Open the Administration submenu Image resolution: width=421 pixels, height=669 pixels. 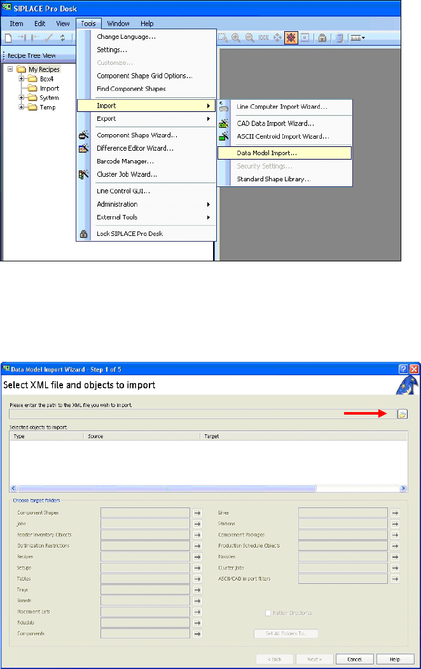tap(146, 204)
